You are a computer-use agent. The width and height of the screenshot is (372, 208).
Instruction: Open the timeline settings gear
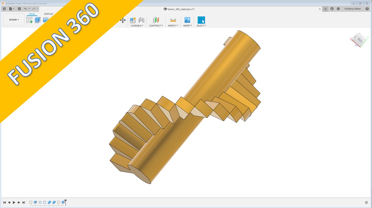[x=366, y=202]
